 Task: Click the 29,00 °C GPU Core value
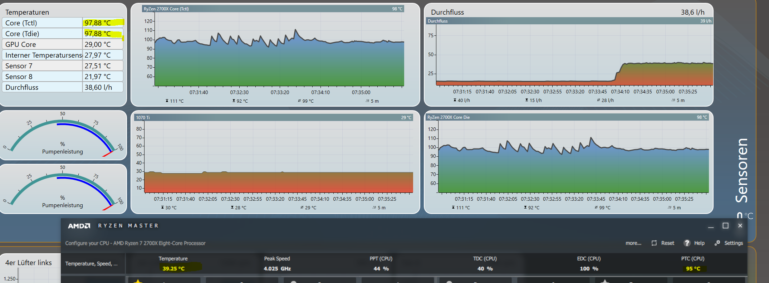click(x=97, y=44)
